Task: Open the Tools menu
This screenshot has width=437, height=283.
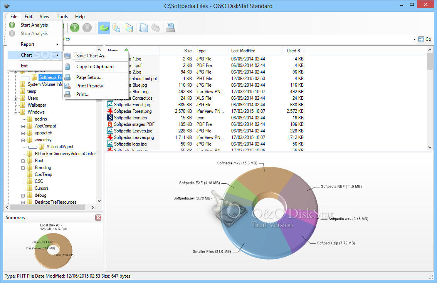Action: [x=62, y=17]
